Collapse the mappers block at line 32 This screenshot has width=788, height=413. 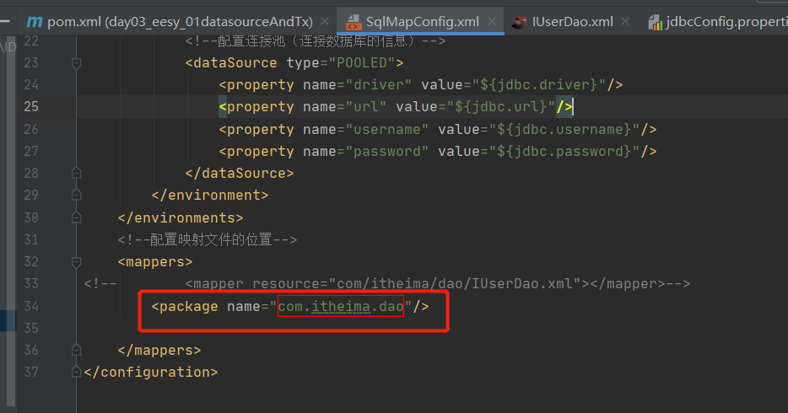[x=77, y=262]
